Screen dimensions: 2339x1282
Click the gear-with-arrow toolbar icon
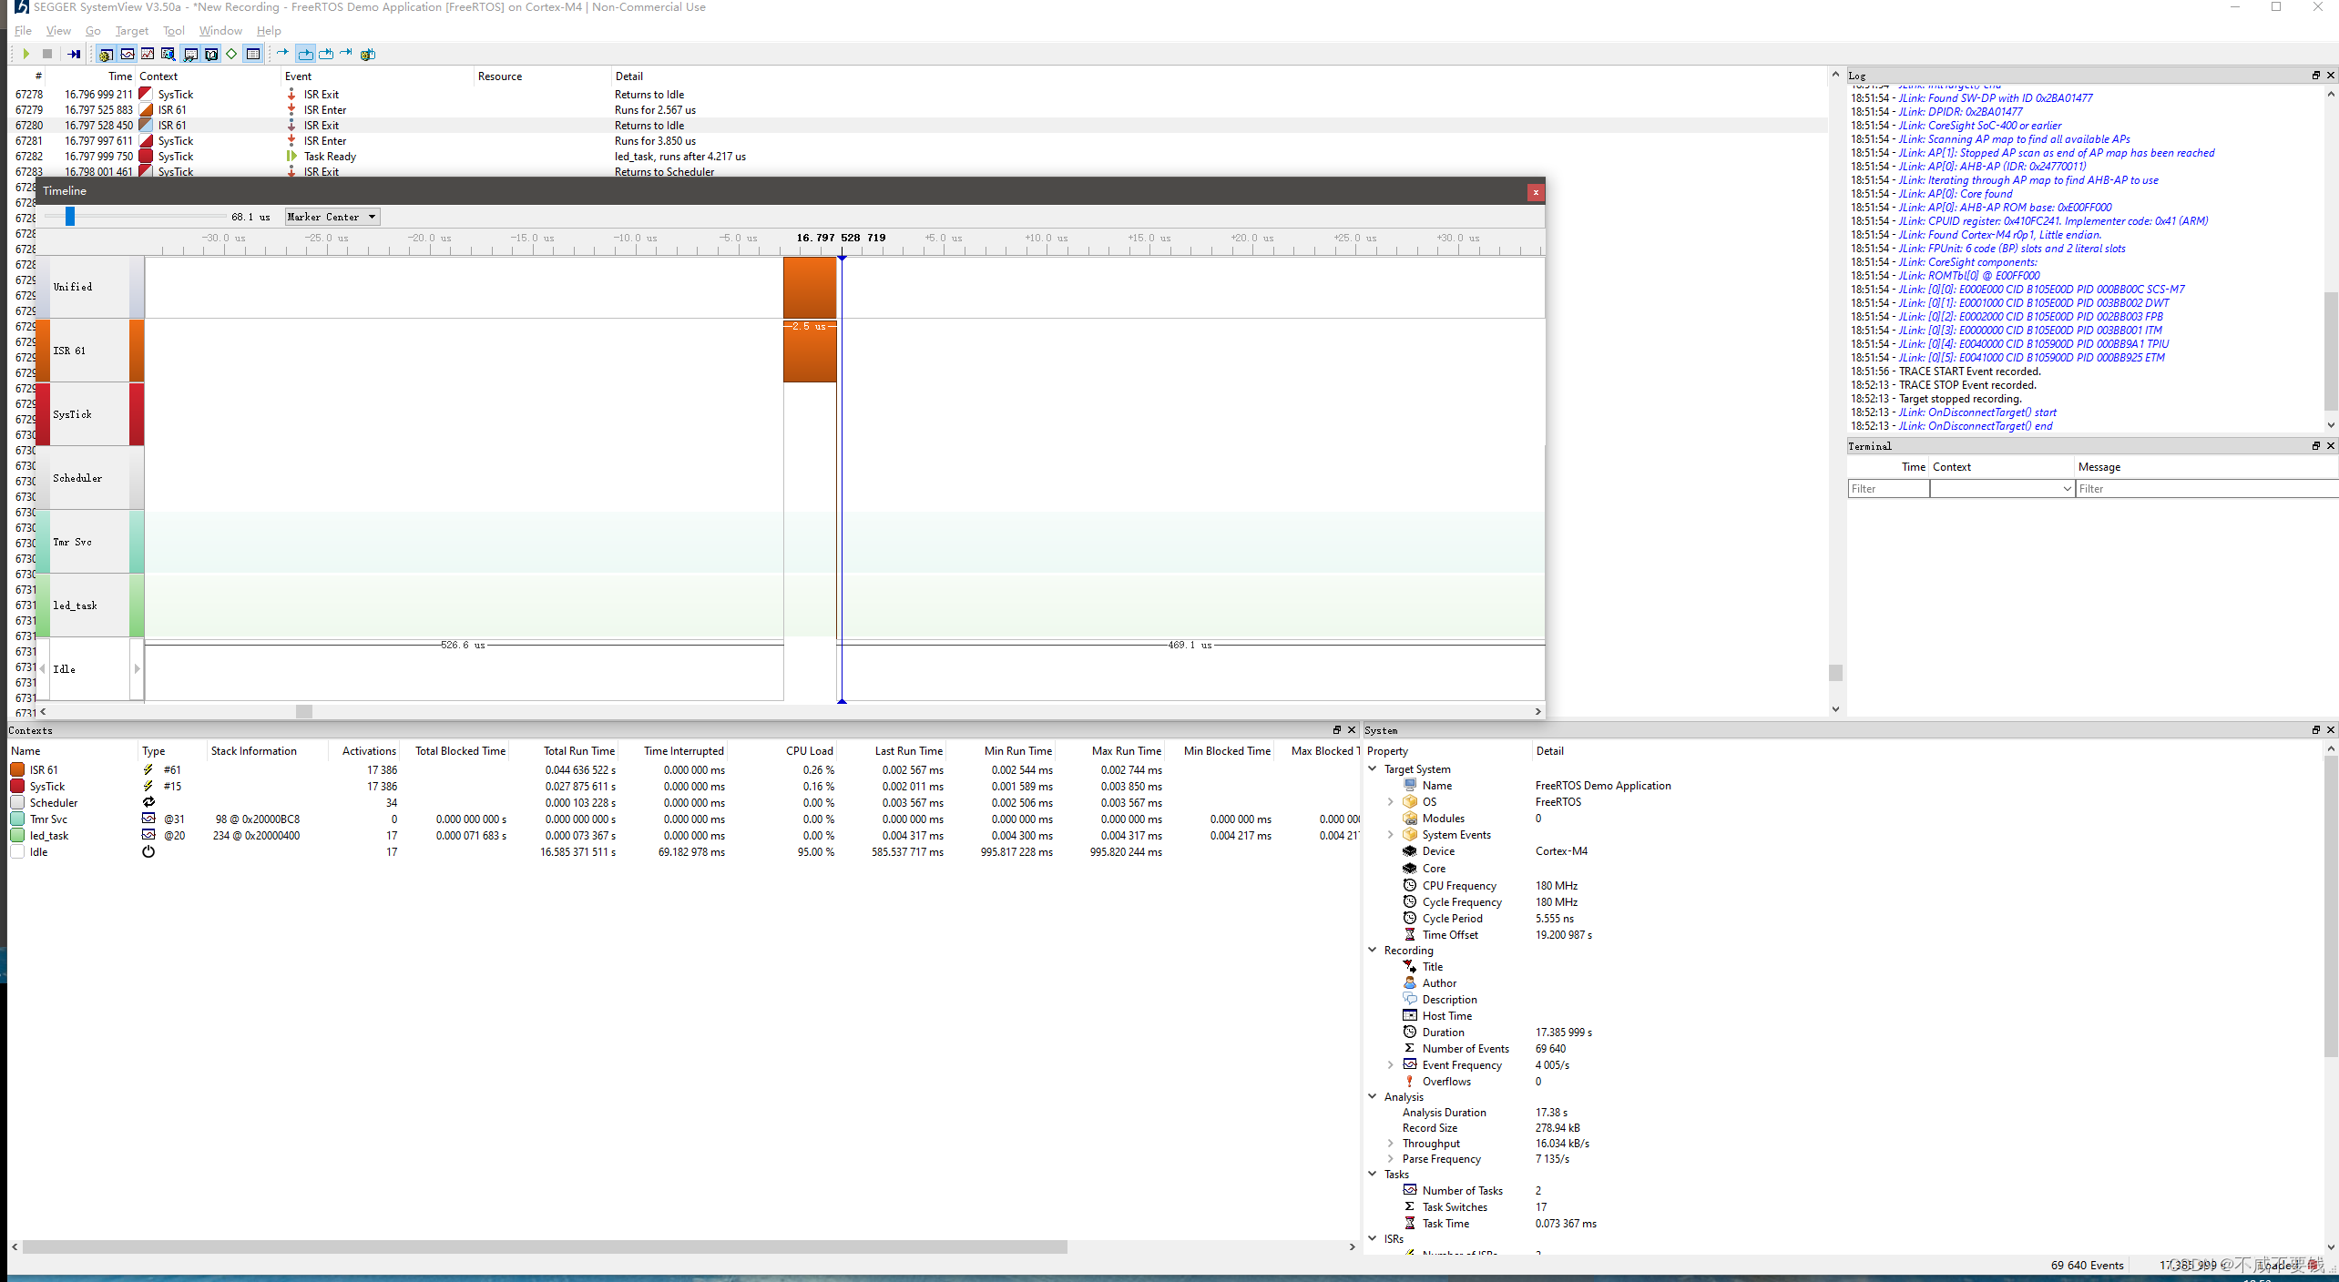click(x=368, y=54)
